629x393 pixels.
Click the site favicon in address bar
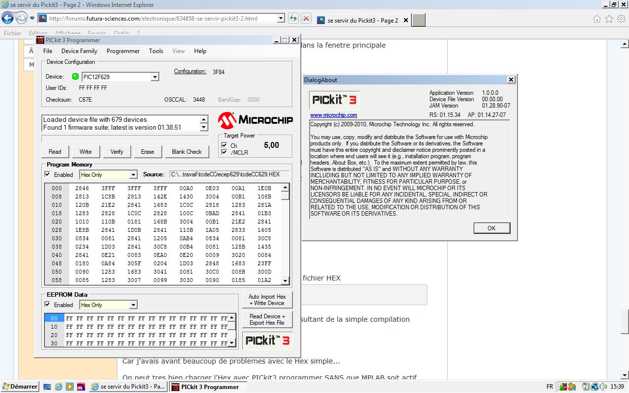[42, 19]
